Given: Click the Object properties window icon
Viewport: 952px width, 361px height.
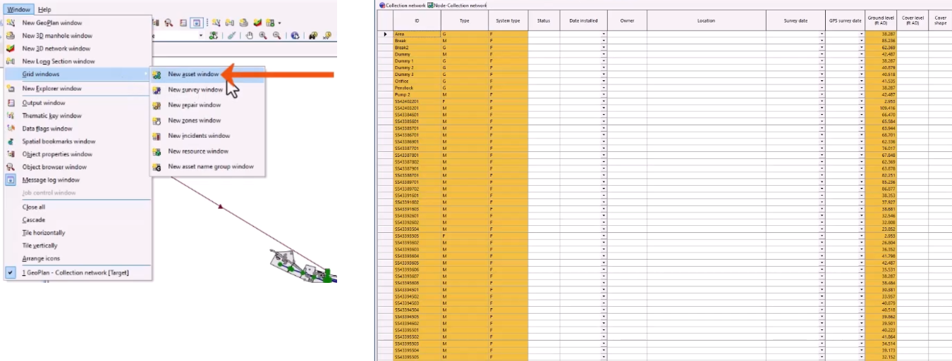Looking at the screenshot, I should [11, 154].
